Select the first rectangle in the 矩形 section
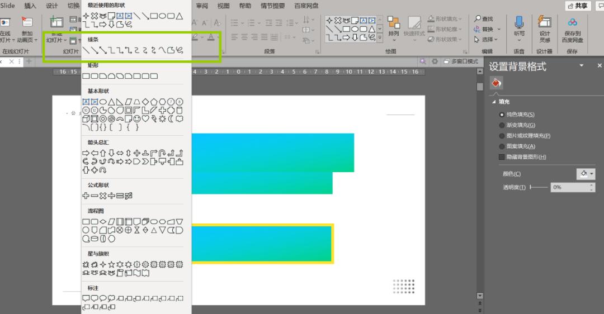The image size is (604, 314). (86, 76)
